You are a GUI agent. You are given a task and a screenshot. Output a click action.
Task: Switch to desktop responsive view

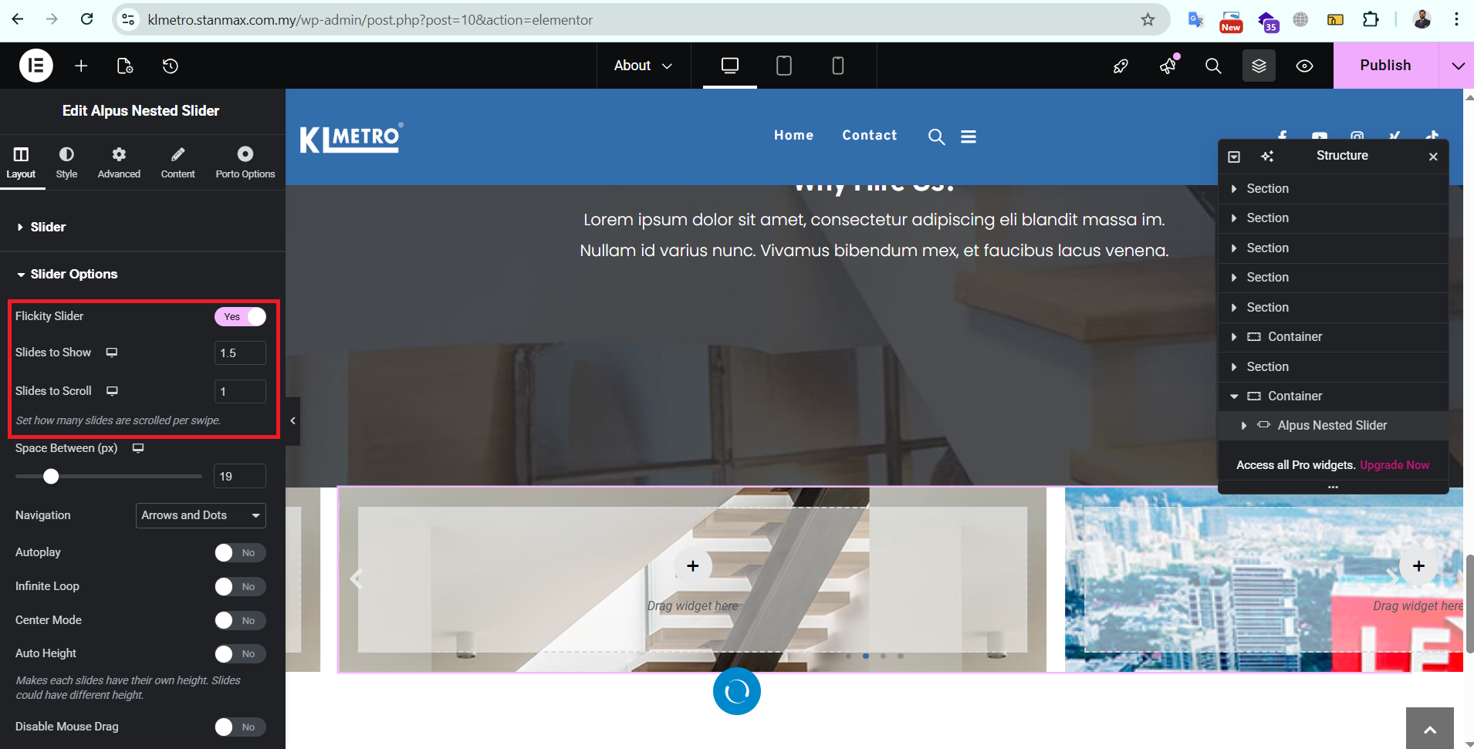(730, 66)
